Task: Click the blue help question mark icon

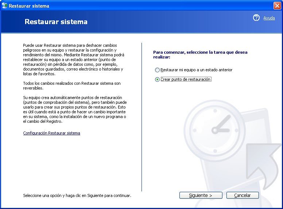Action: click(256, 18)
